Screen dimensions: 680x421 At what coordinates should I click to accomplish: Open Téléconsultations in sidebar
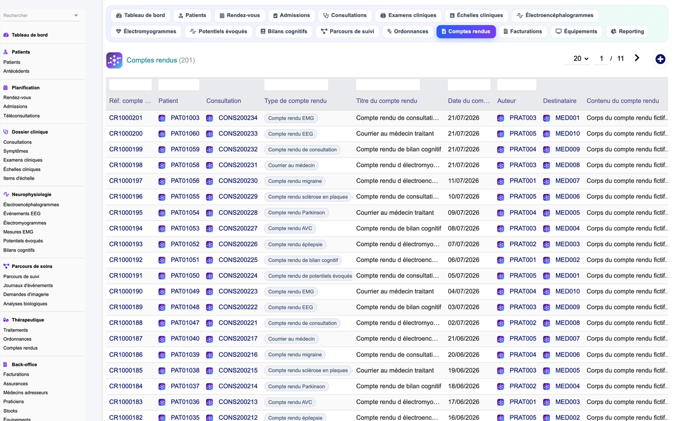22,116
